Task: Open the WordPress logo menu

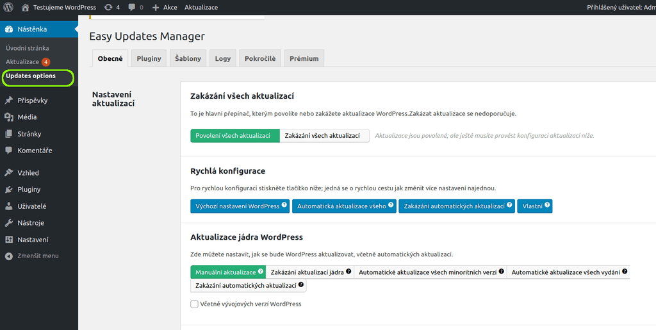Action: (x=8, y=7)
